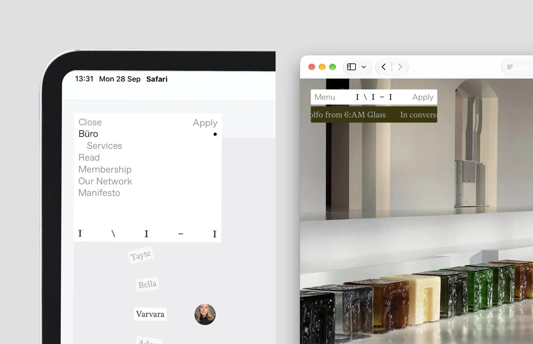Viewport: 533px width, 344px height.
Task: Close the Safari window with red button
Action: [x=312, y=67]
